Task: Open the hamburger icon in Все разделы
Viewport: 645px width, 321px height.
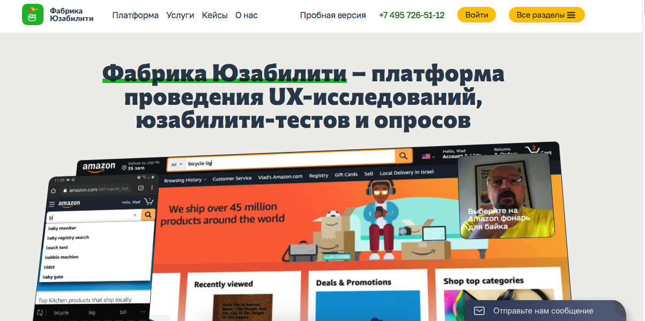Action: (x=571, y=15)
